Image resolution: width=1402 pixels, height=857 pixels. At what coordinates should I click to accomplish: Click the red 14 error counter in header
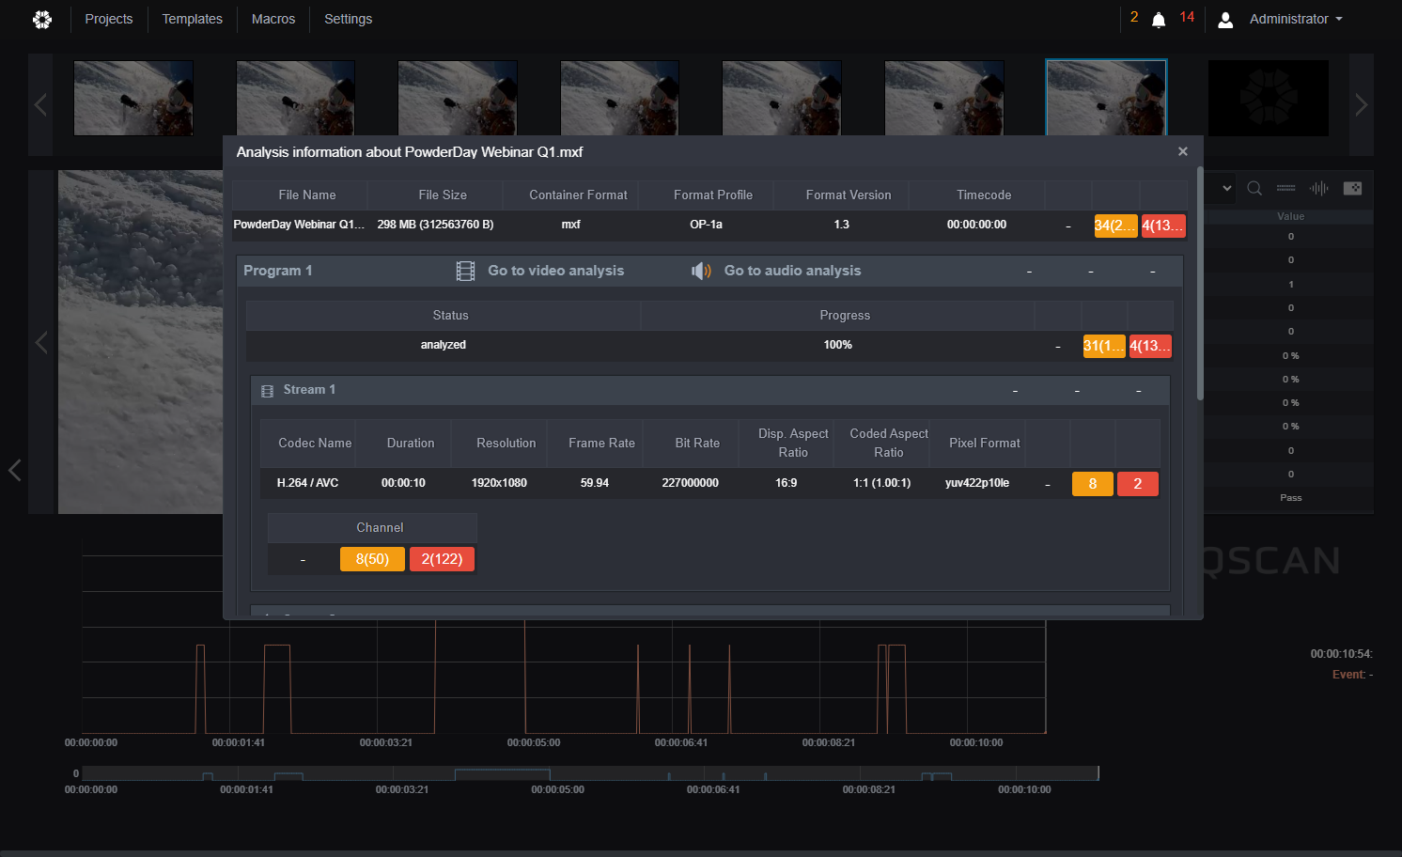1187,17
